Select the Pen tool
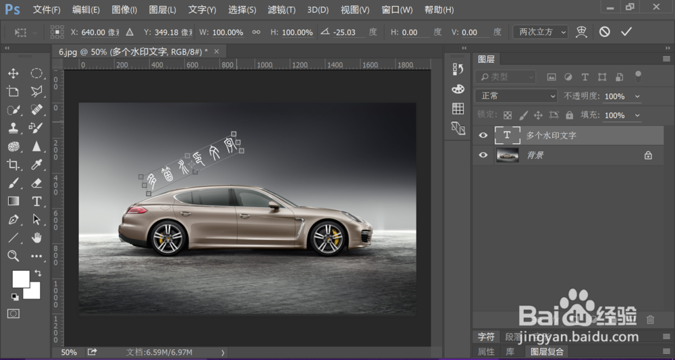675x360 pixels. tap(13, 220)
